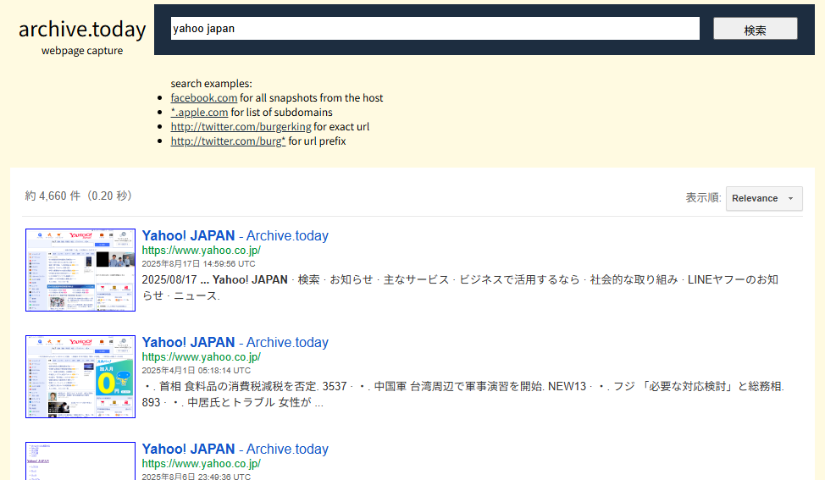Click the search field containing 'yahoo japan'
This screenshot has width=825, height=480.
point(435,29)
